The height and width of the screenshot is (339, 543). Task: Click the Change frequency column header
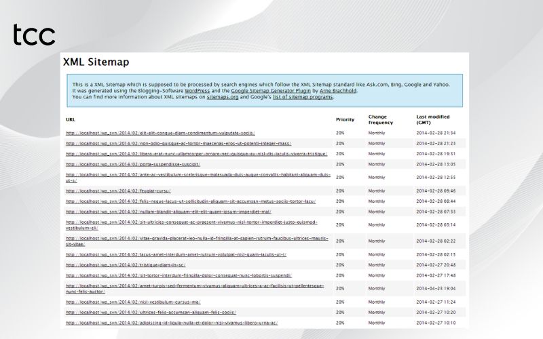(381, 119)
